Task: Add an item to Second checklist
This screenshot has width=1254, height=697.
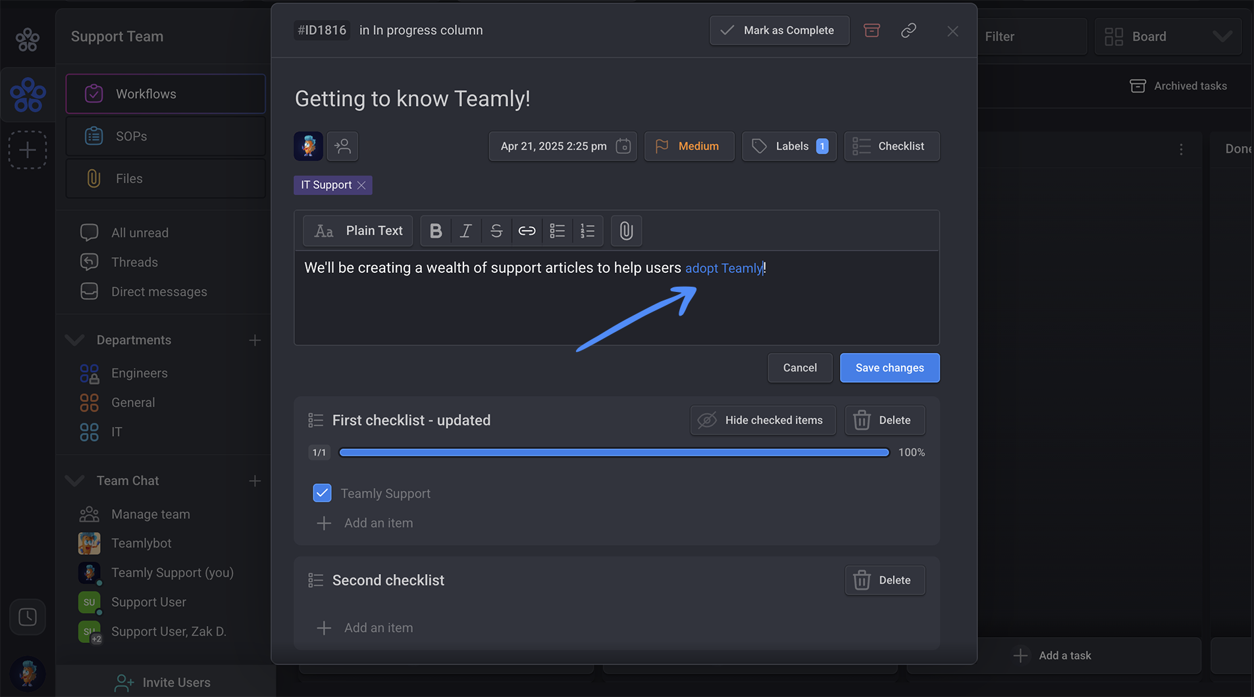Action: coord(365,628)
